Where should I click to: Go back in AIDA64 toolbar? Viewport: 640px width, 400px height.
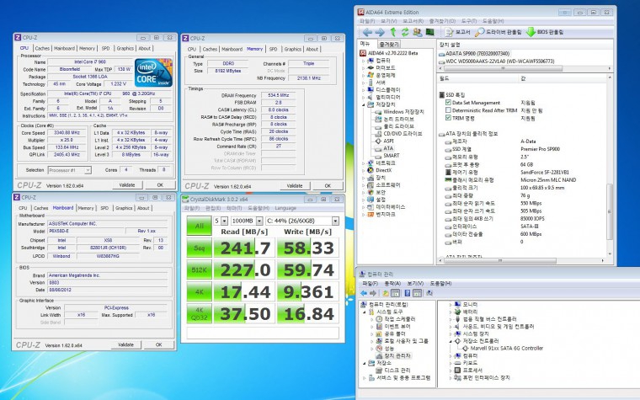(x=367, y=32)
